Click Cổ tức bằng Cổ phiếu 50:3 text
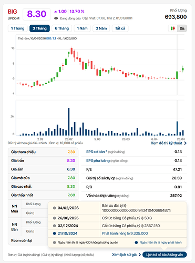This screenshot has width=195, height=263. coord(127,218)
